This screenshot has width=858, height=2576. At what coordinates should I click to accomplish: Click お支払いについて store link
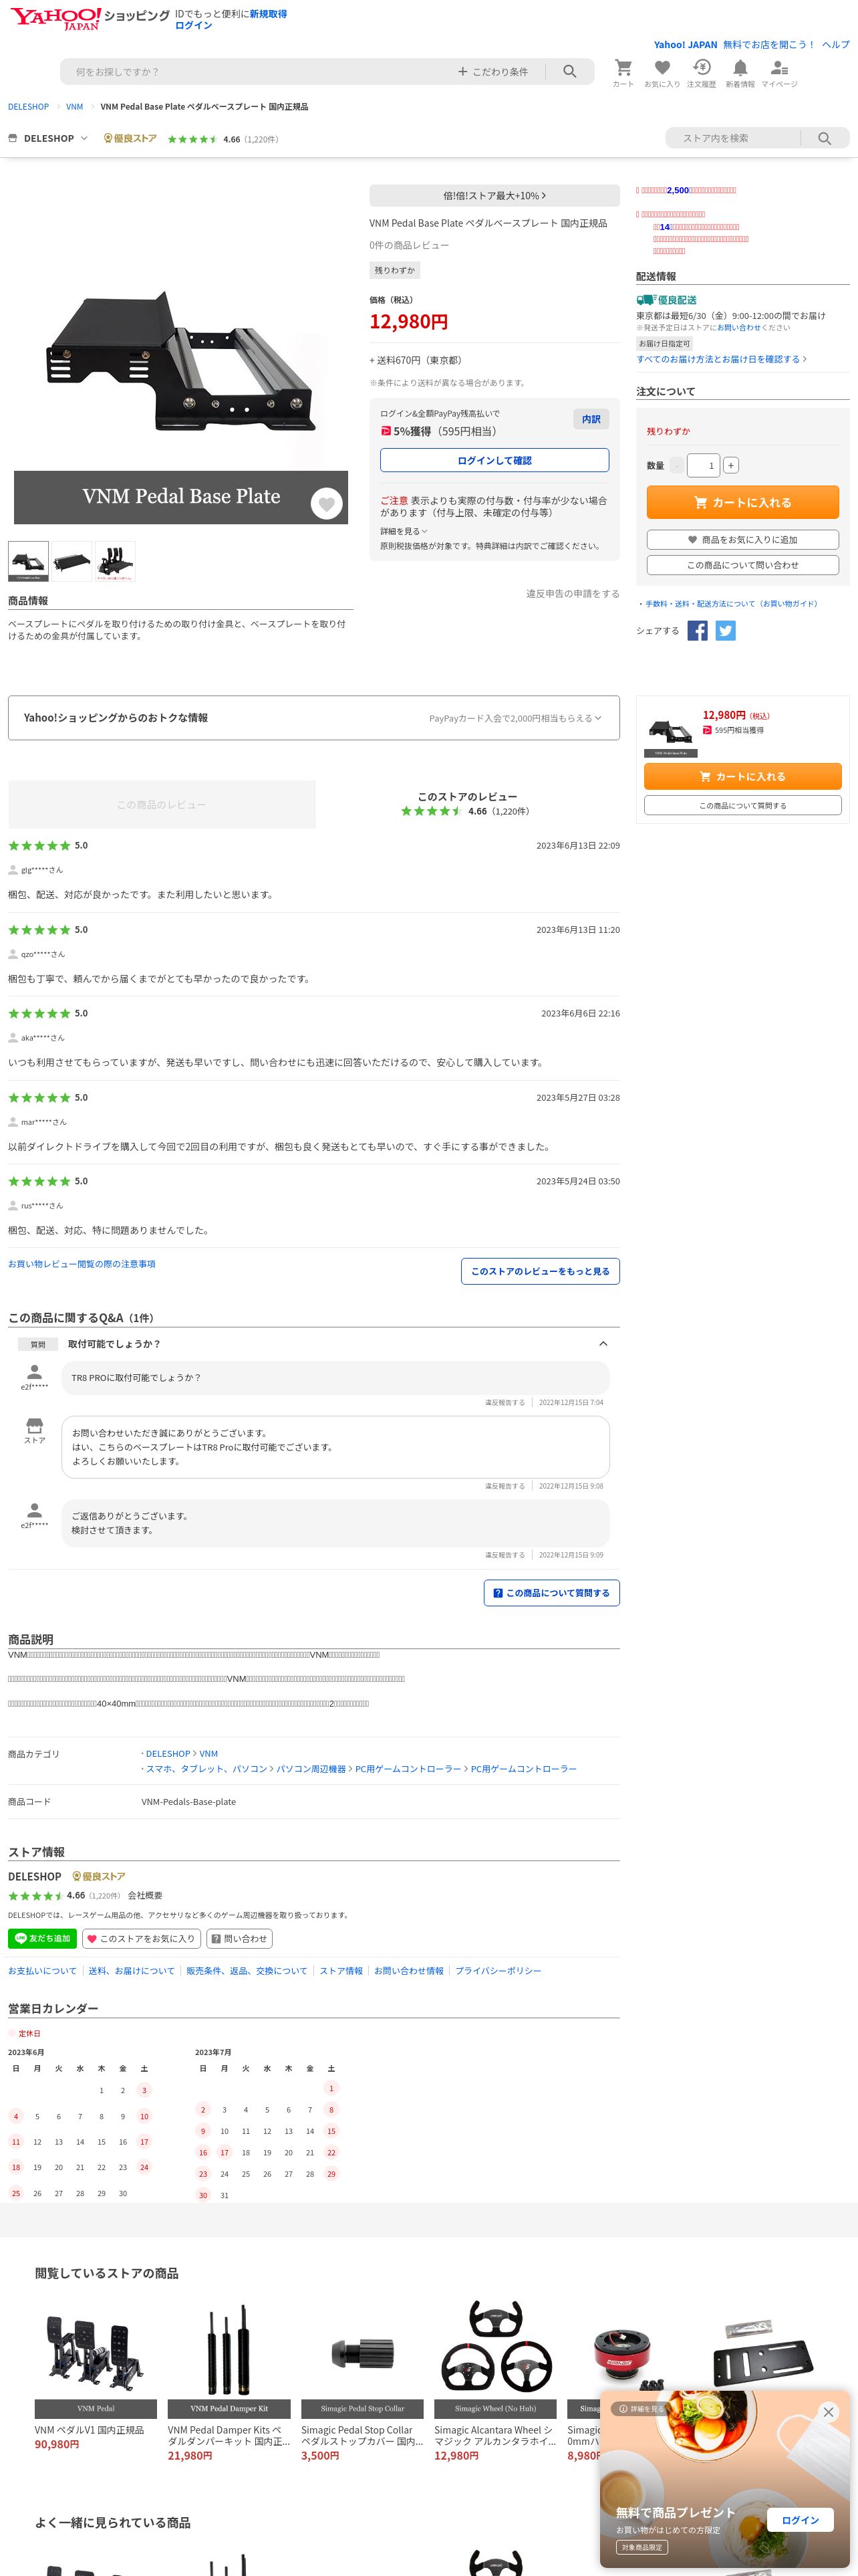click(43, 1971)
